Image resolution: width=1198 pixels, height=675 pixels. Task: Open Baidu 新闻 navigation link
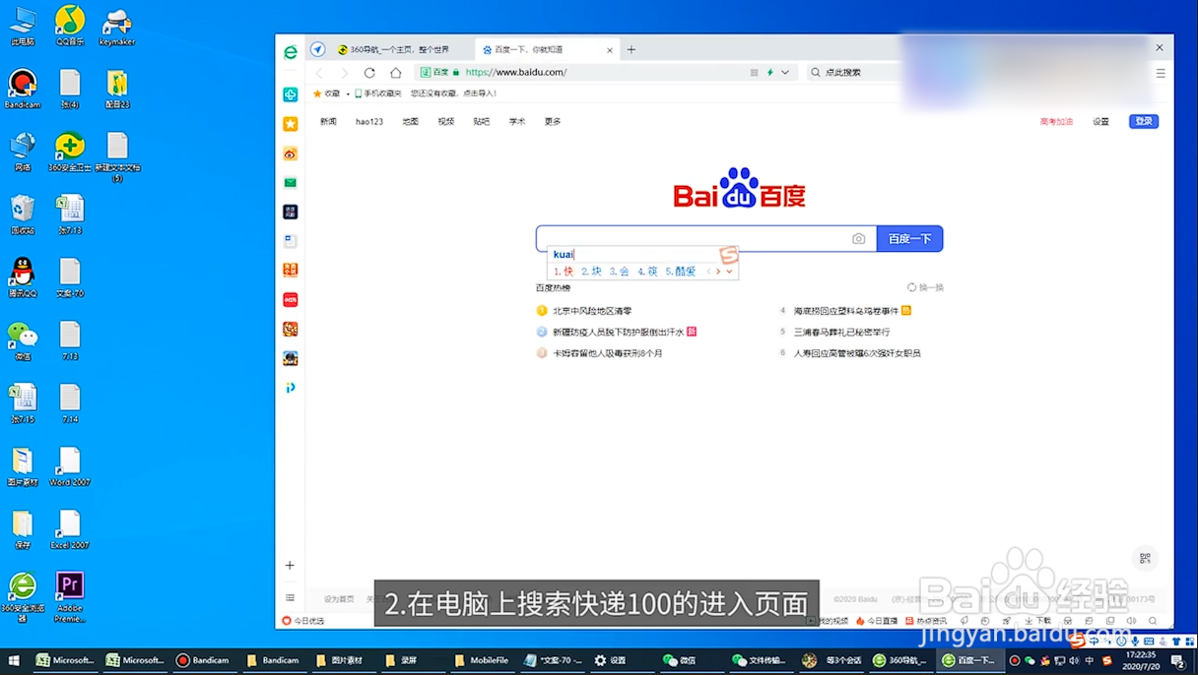point(328,122)
